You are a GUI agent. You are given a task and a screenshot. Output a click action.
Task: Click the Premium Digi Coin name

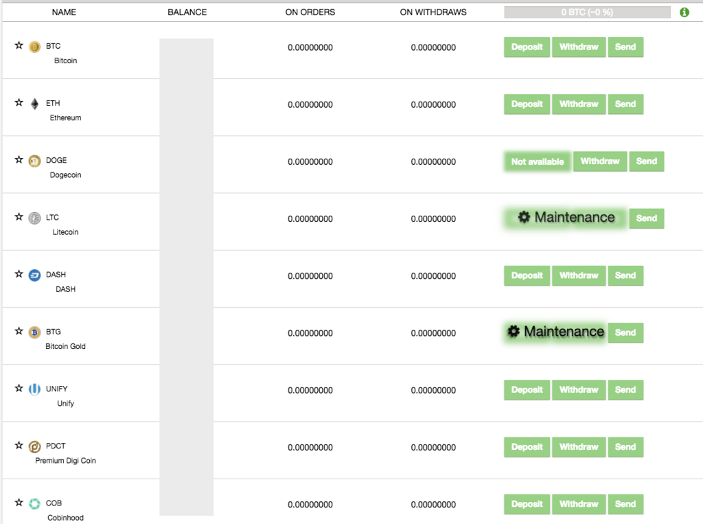coord(65,461)
